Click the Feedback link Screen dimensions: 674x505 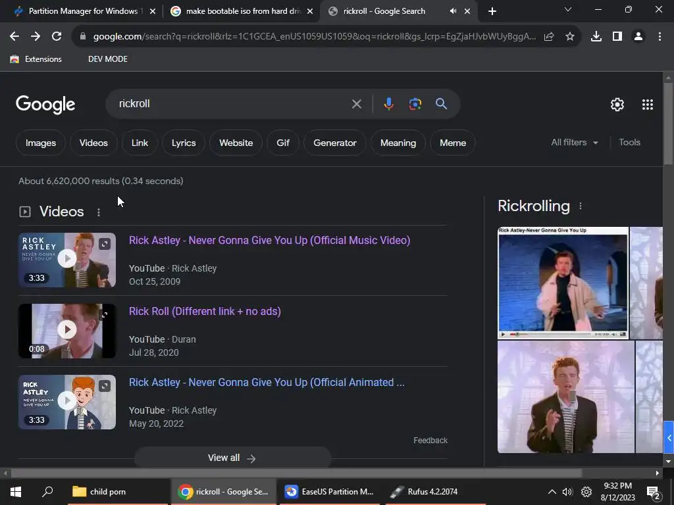pyautogui.click(x=430, y=441)
